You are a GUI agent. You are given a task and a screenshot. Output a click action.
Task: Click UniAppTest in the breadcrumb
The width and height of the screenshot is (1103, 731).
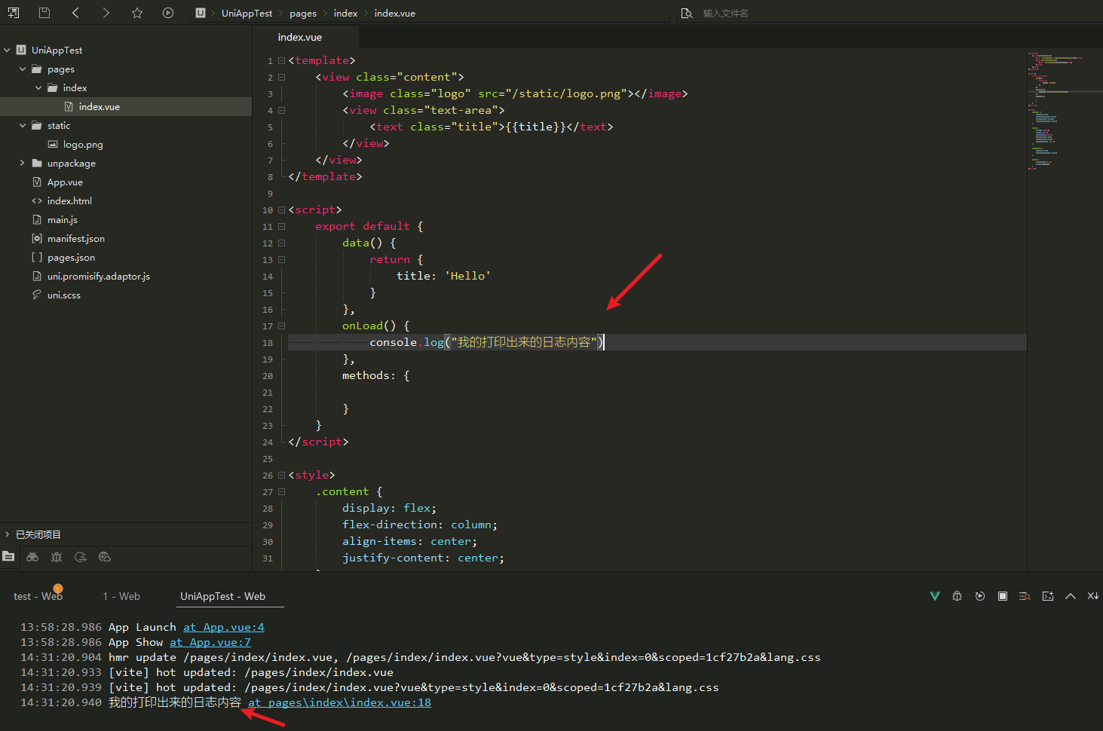click(x=247, y=13)
